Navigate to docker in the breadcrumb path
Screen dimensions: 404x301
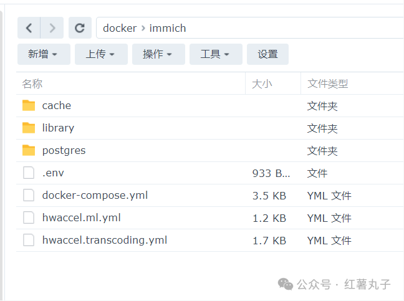(120, 28)
